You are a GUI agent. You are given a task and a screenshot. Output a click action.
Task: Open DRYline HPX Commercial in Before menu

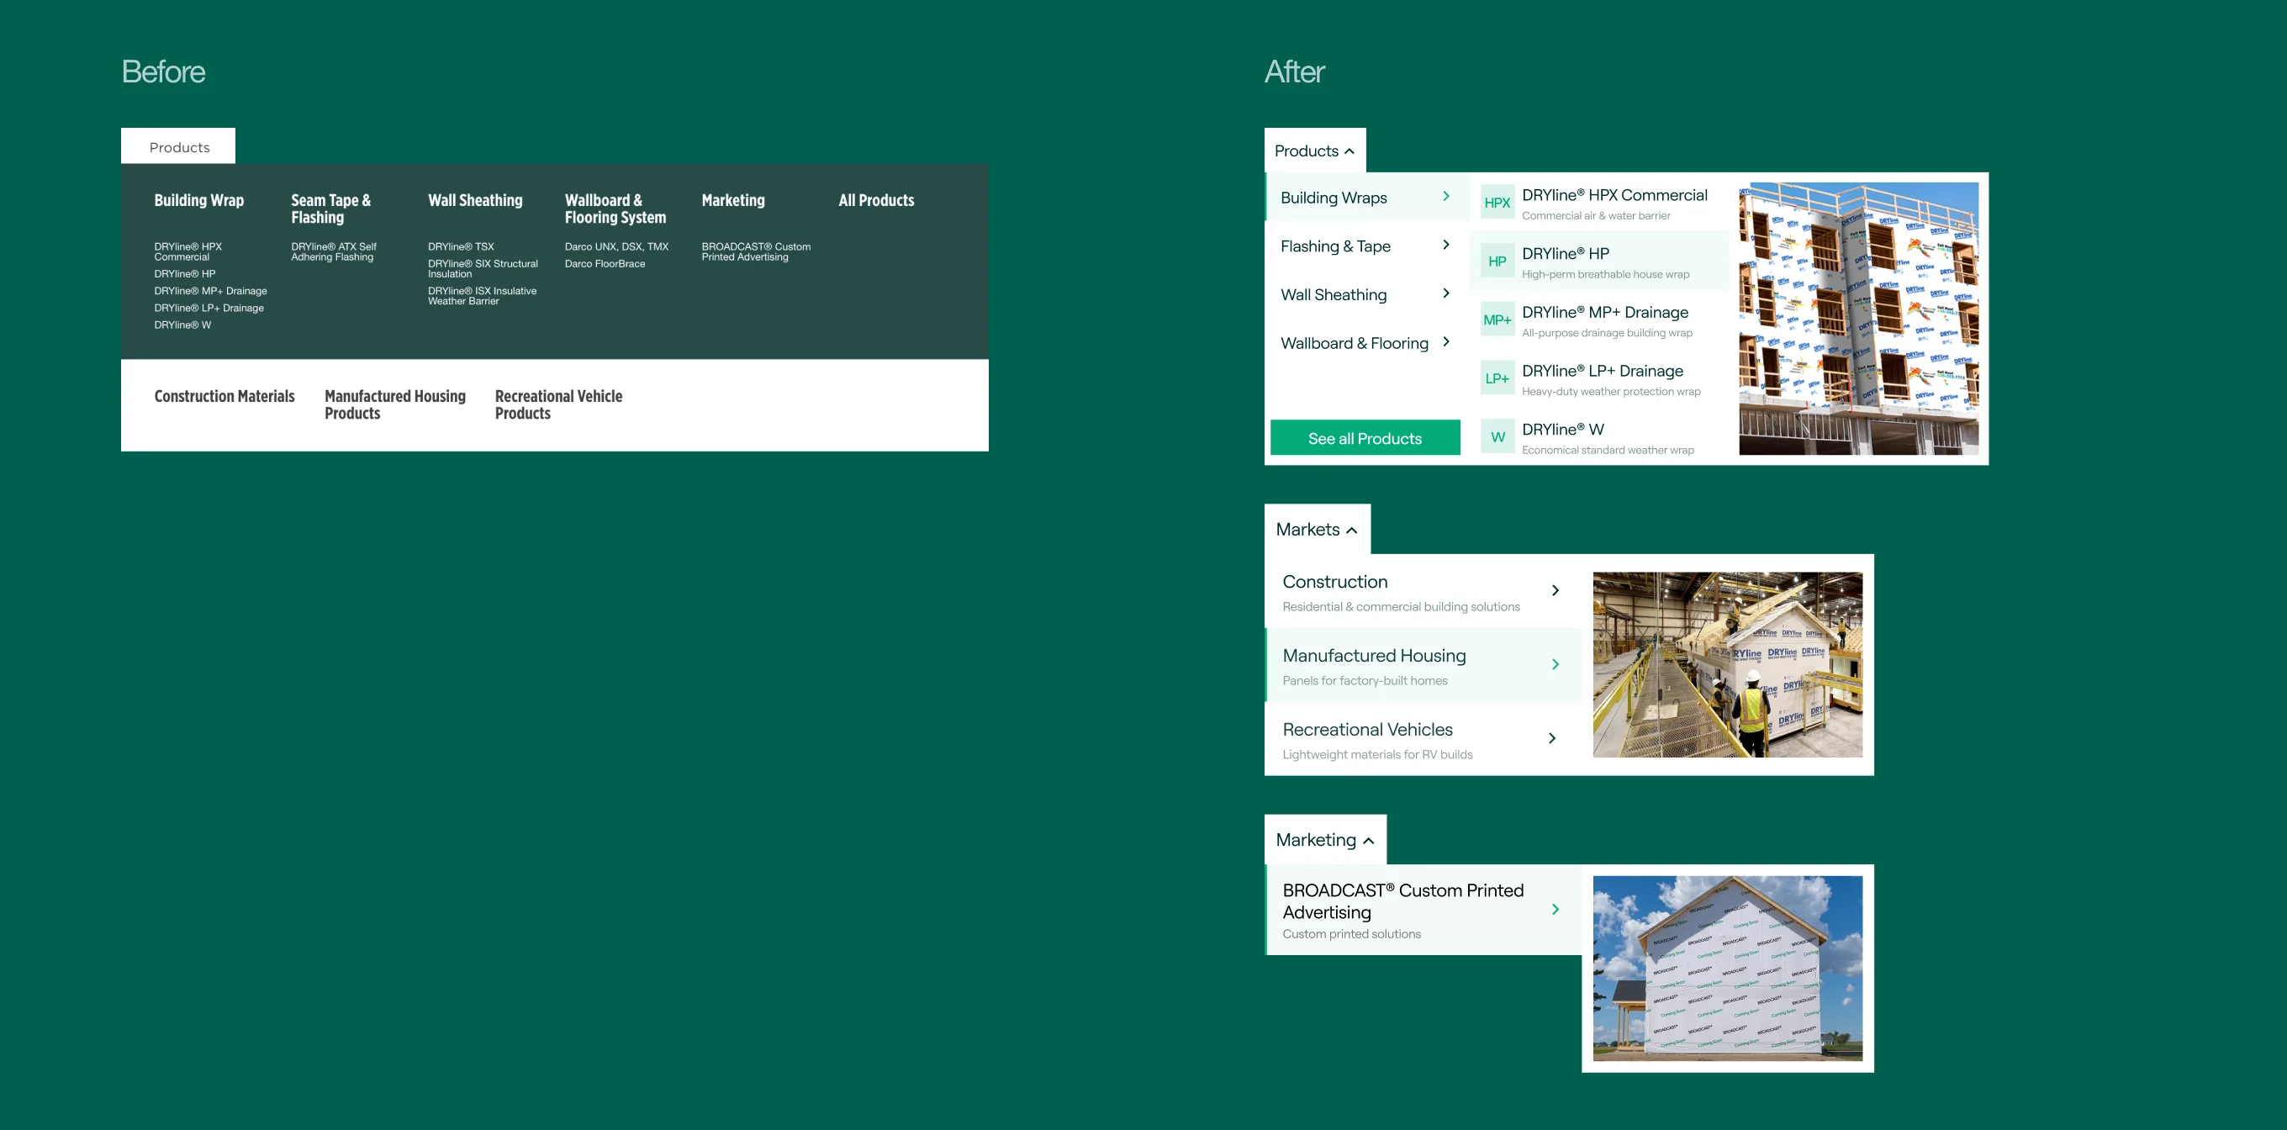click(188, 251)
